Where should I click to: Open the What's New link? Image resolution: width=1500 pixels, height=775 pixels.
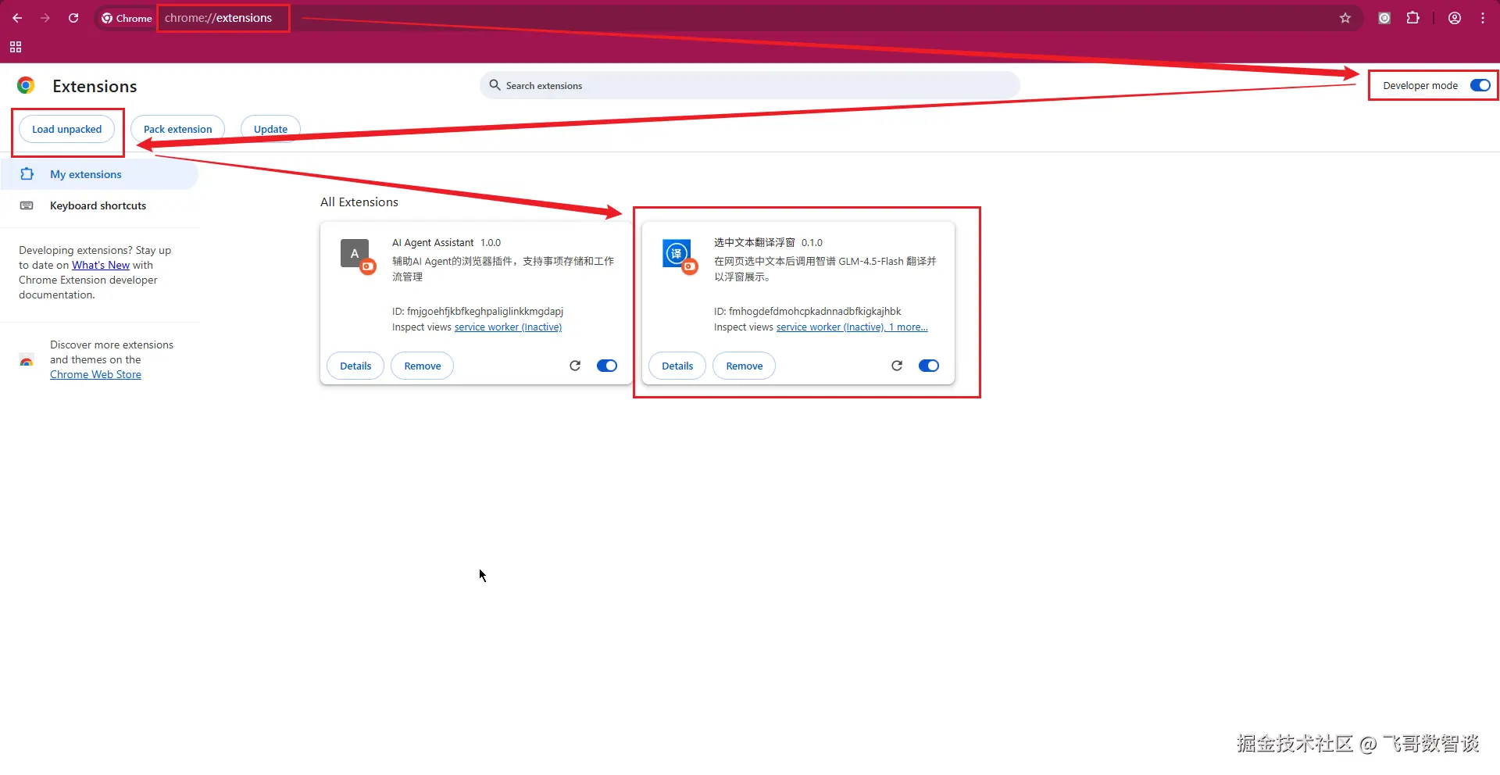(x=101, y=265)
